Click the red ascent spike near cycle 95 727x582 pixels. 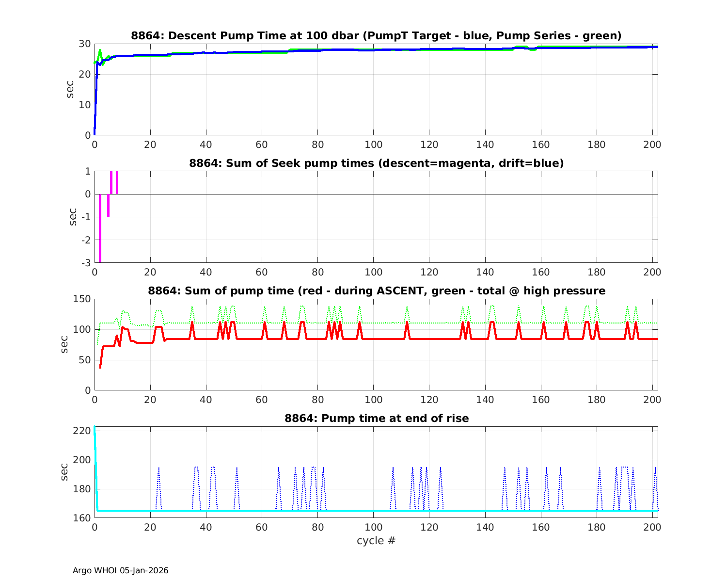click(360, 323)
